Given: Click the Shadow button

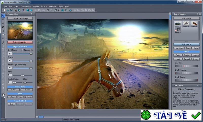Looking at the screenshot, I should point(27,90).
